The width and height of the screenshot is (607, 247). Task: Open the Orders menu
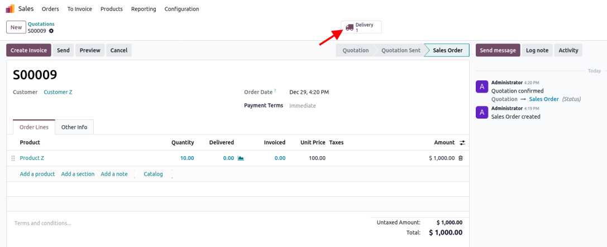tap(50, 9)
